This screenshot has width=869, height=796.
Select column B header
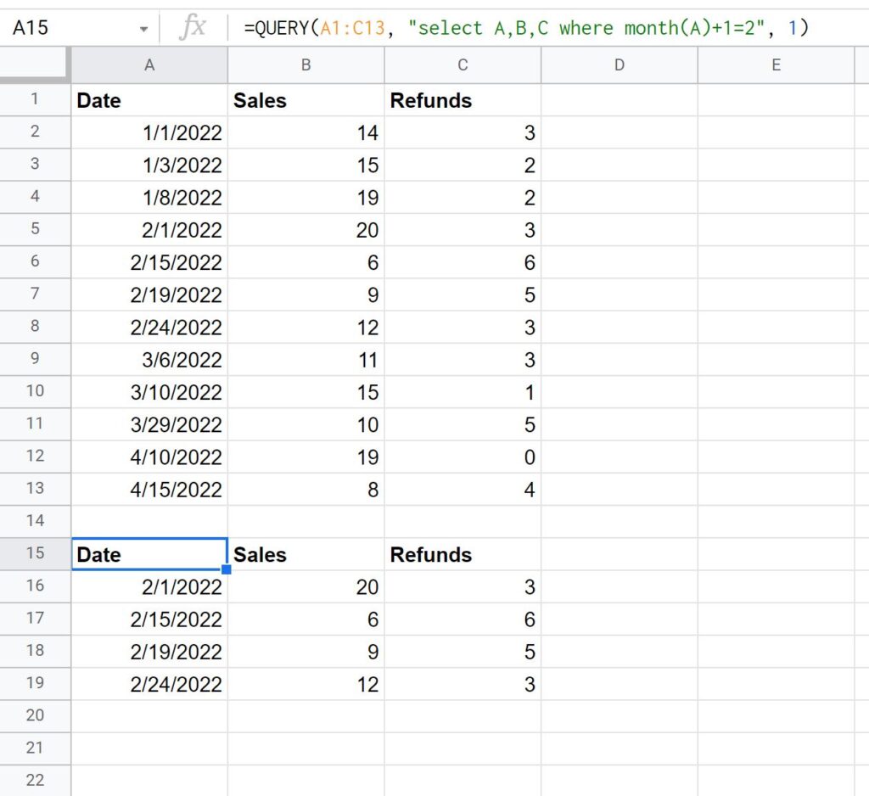[x=306, y=65]
